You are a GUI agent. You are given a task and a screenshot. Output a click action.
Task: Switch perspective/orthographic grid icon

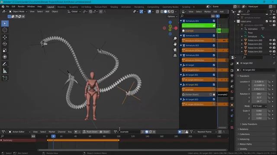175,56
